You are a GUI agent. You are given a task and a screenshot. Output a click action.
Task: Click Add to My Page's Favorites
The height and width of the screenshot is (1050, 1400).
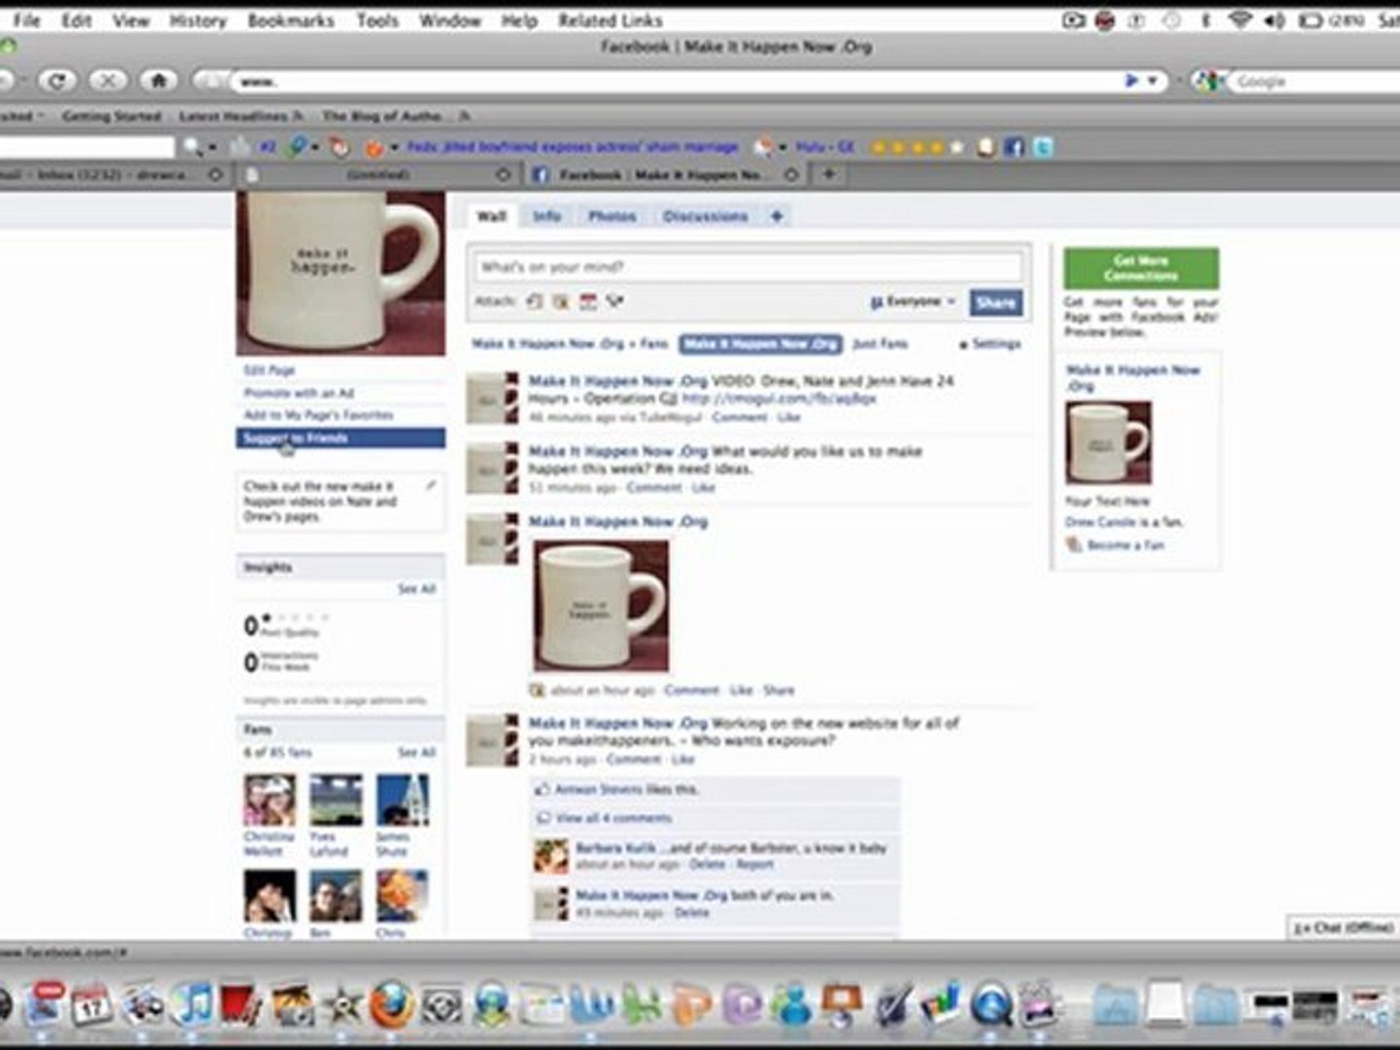319,415
